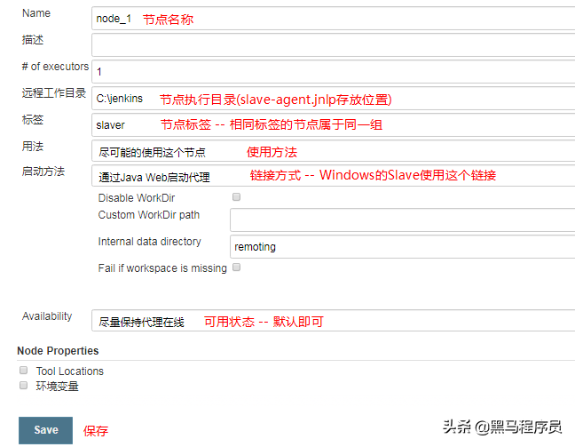Viewport: 575px width, 447px height.
Task: Click the Node Properties section heading
Action: click(x=58, y=351)
